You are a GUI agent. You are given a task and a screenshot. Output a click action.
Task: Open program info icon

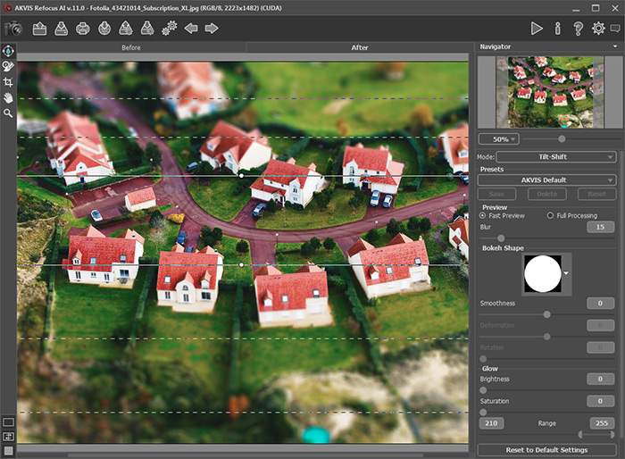(x=558, y=29)
